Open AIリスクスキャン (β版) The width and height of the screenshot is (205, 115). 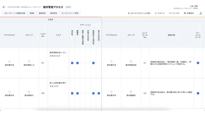[x=139, y=13]
